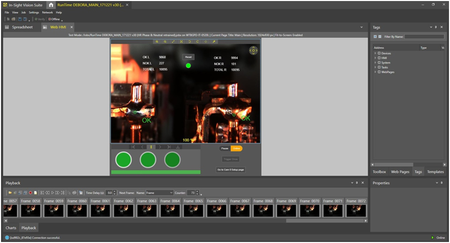Open the Playback panel options dropdown arrow
Viewport: 450px width, 243px height.
(352, 183)
